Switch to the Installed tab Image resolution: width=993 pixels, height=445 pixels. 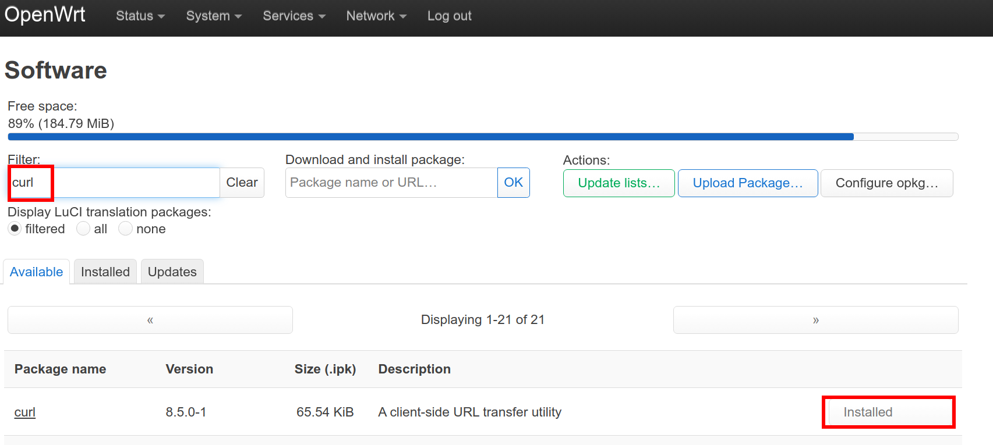pyautogui.click(x=105, y=272)
